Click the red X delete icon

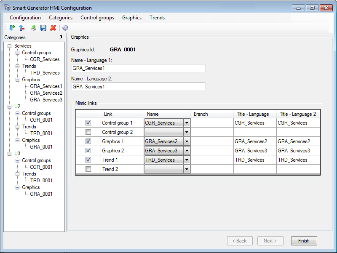point(53,28)
